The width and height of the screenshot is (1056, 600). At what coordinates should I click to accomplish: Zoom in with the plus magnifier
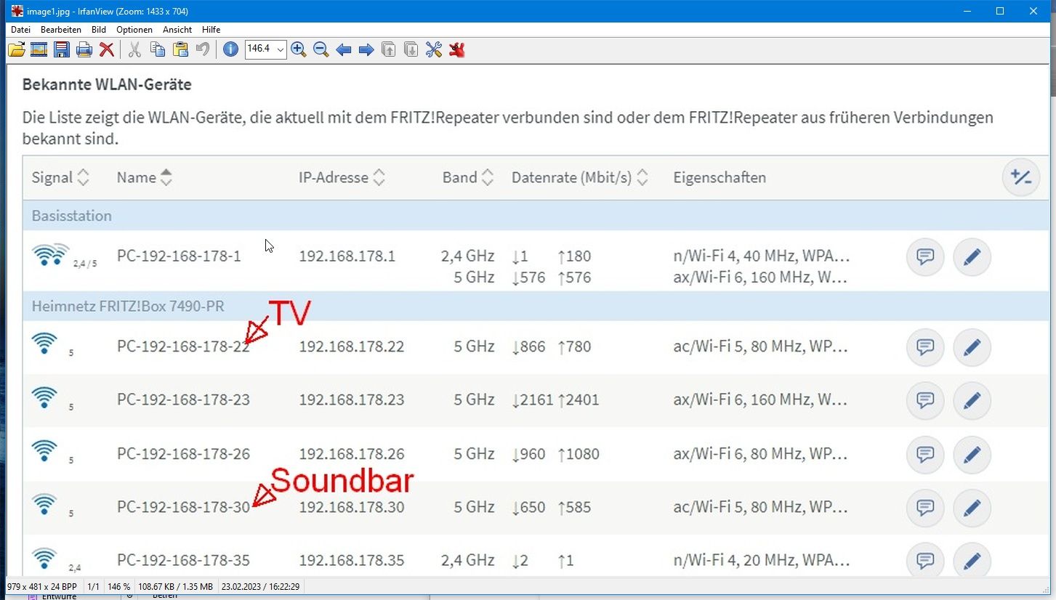[298, 49]
